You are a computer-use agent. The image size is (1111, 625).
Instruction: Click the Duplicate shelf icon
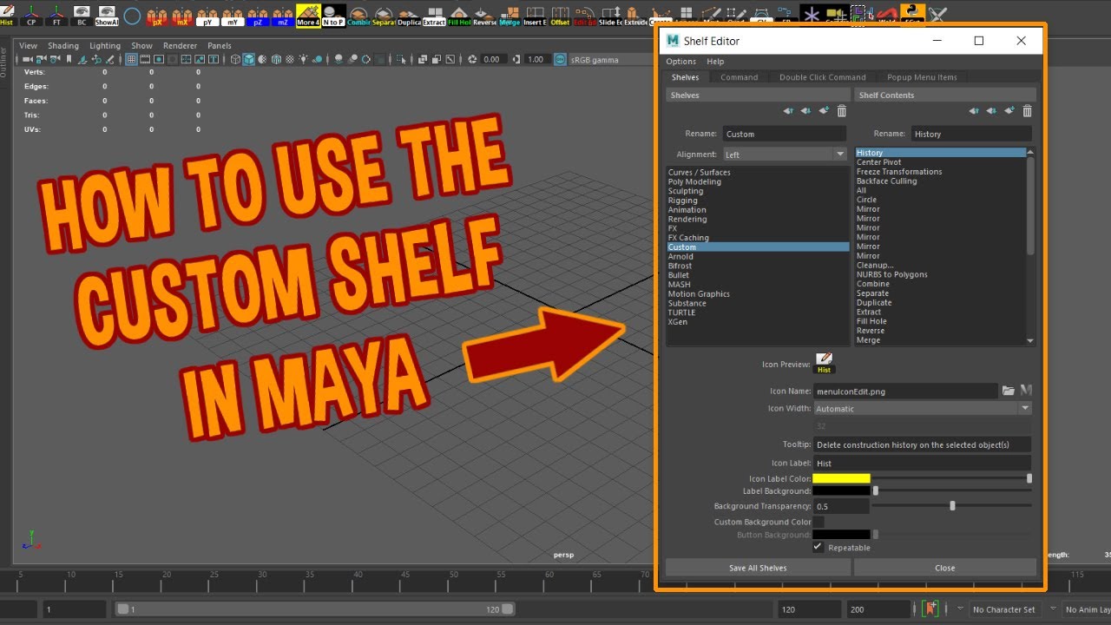click(x=409, y=16)
